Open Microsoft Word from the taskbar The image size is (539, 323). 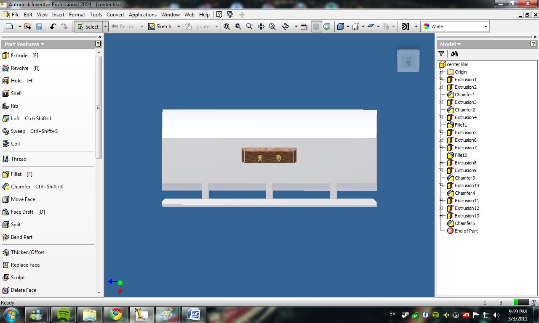tap(194, 315)
